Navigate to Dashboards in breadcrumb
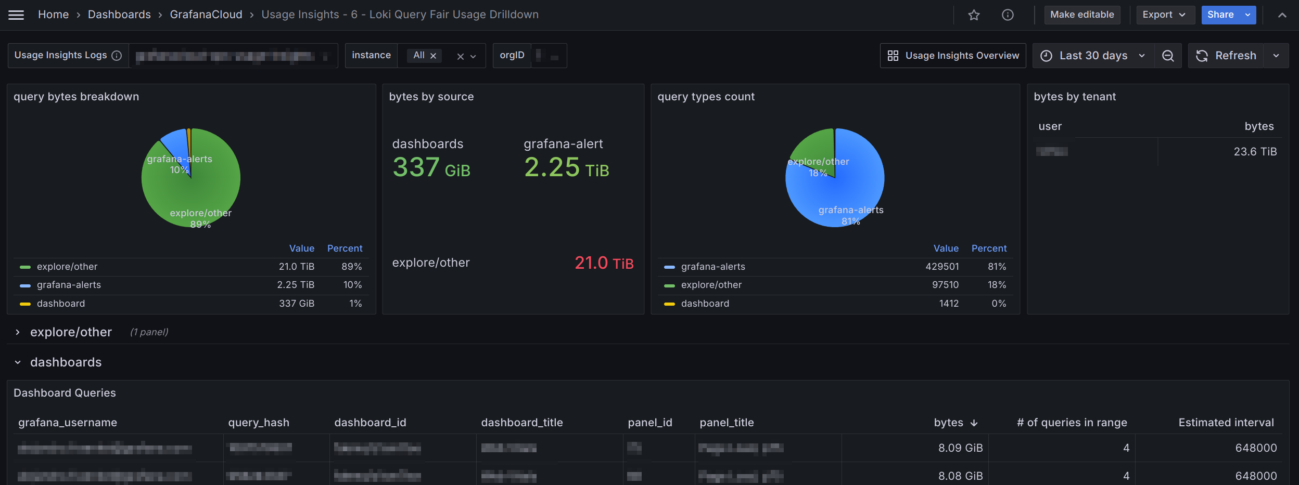This screenshot has height=485, width=1299. pyautogui.click(x=119, y=14)
